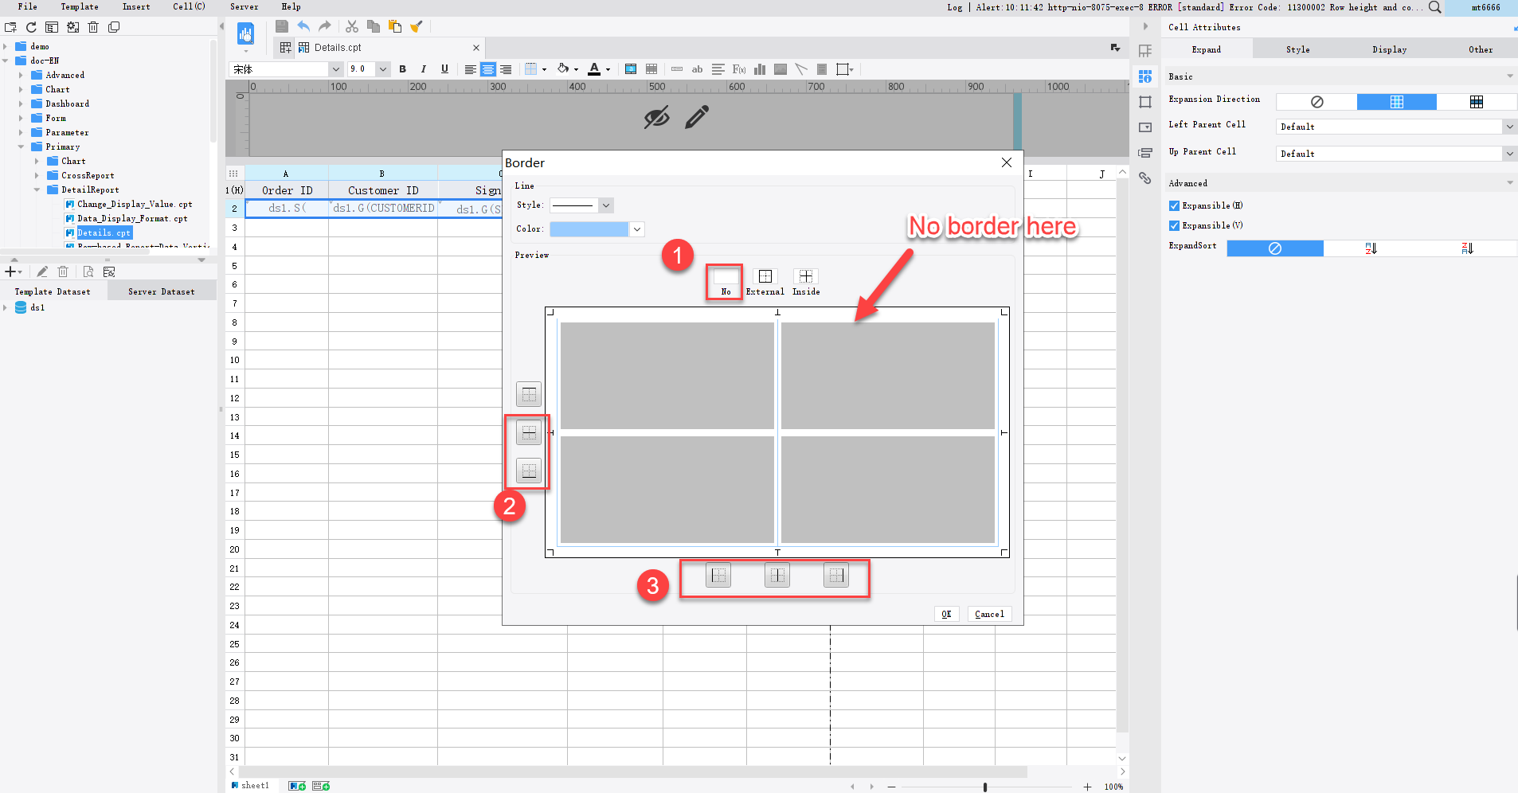
Task: Choose ascending ExpandSort option
Action: coord(1371,248)
